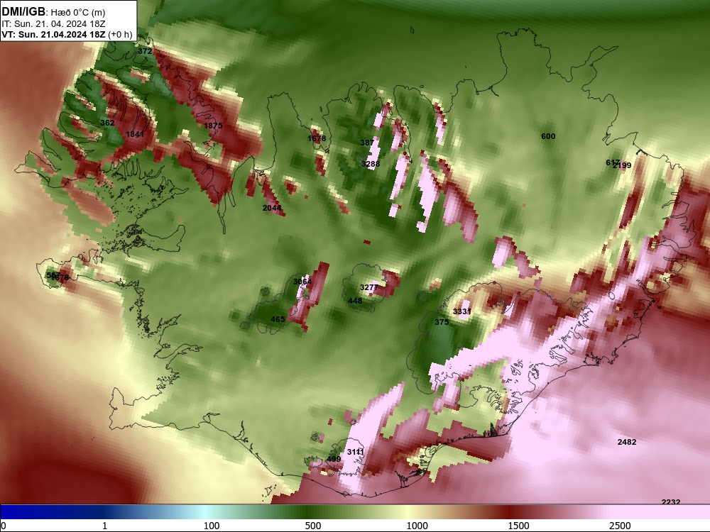The image size is (710, 532).
Task: Click the '2044' map value label
Action: [272, 208]
